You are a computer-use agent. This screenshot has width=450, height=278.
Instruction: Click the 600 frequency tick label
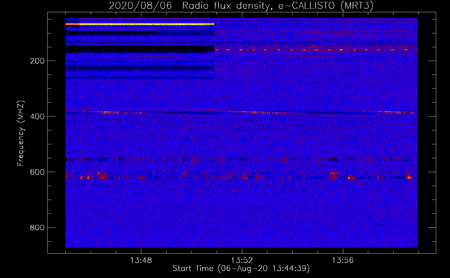[37, 172]
